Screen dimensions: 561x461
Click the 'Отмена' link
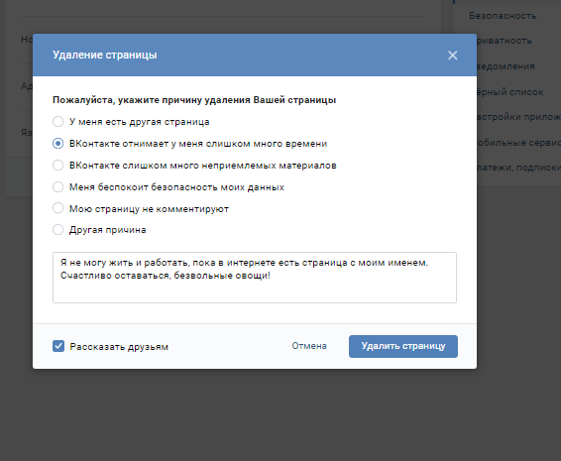click(309, 346)
